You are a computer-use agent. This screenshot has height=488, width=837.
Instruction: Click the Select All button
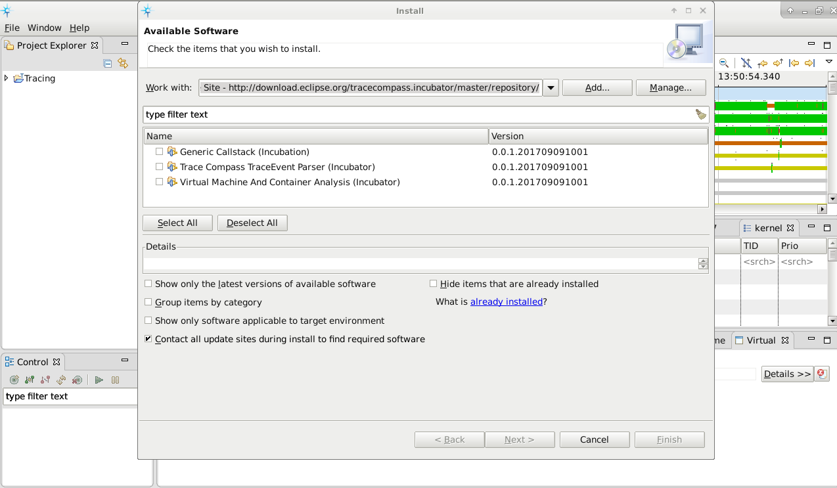pyautogui.click(x=177, y=223)
